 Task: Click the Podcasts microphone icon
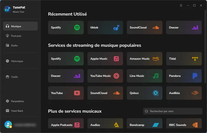(x=7, y=36)
